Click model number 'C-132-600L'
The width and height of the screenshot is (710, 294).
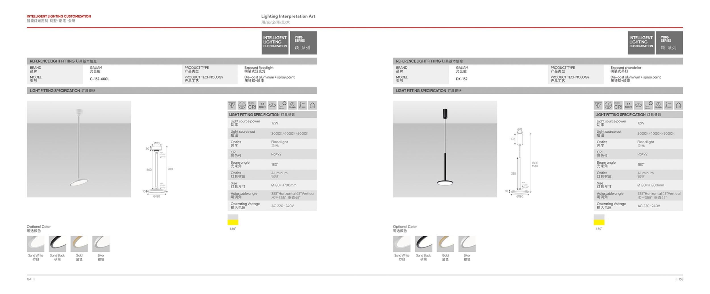99,79
